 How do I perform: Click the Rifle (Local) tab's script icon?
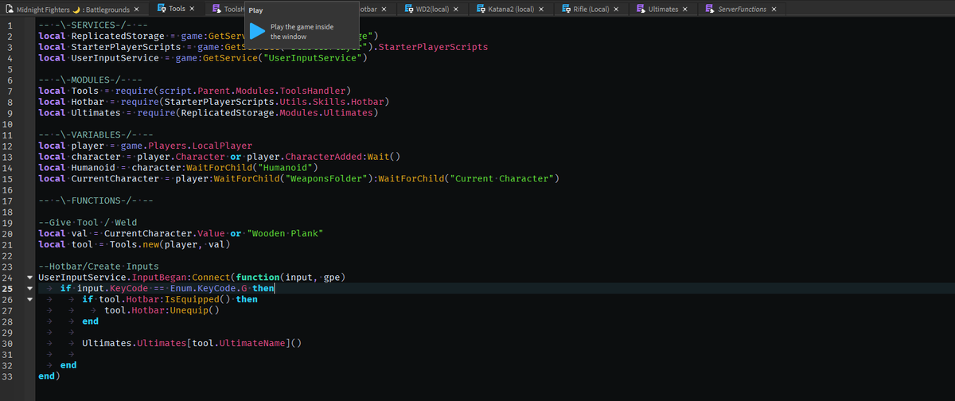[566, 9]
